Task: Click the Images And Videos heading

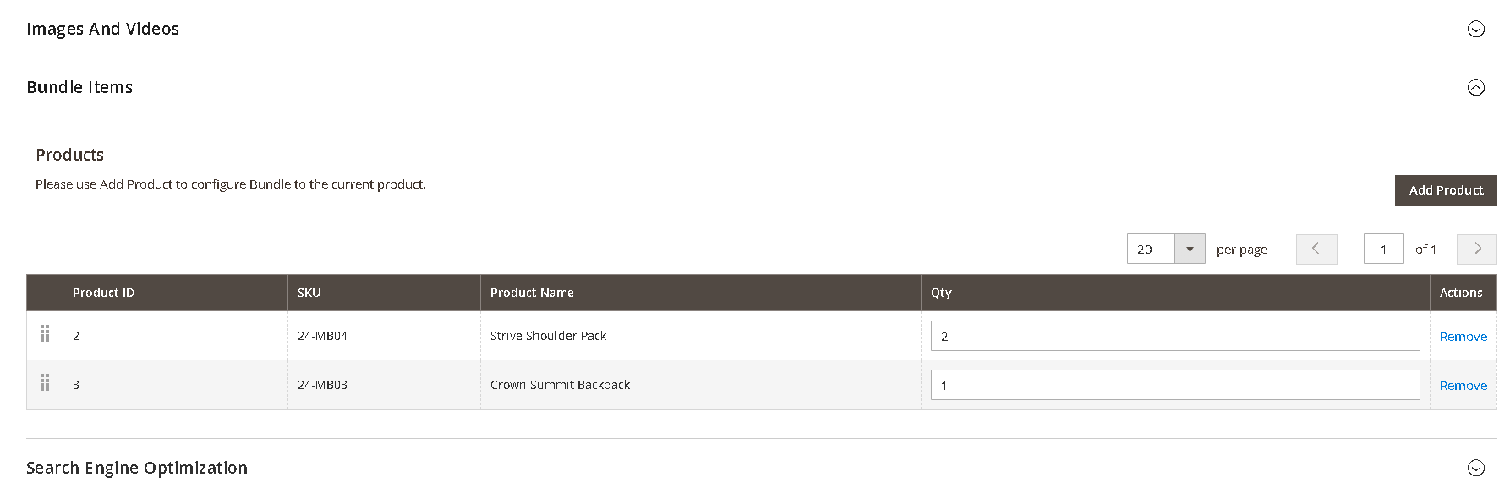Action: point(103,30)
